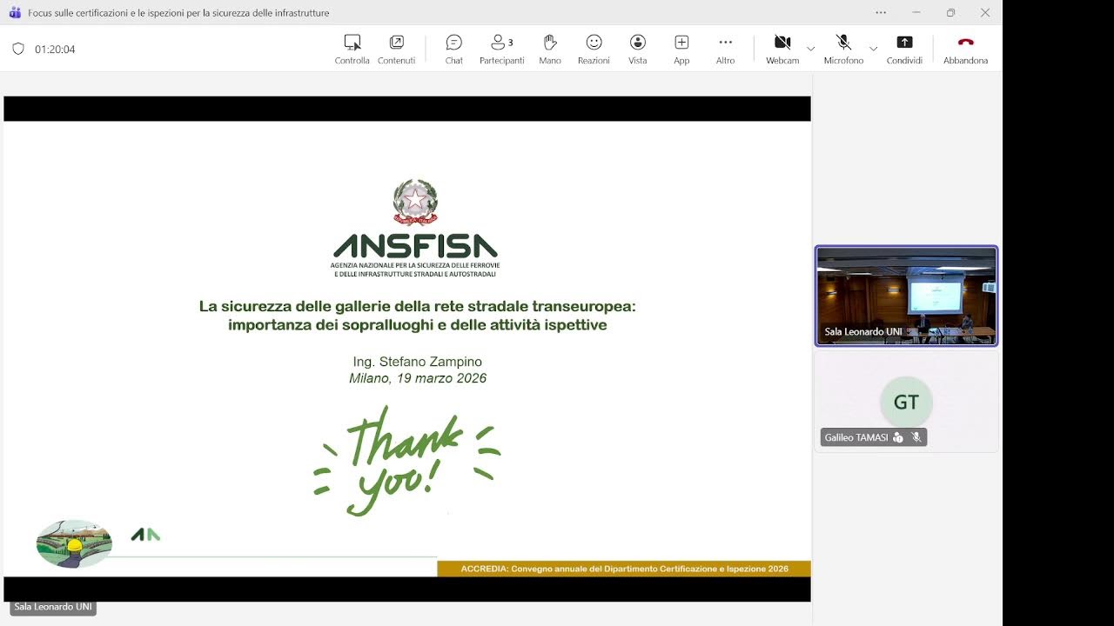
Task: Open the App add-ons panel
Action: (681, 50)
